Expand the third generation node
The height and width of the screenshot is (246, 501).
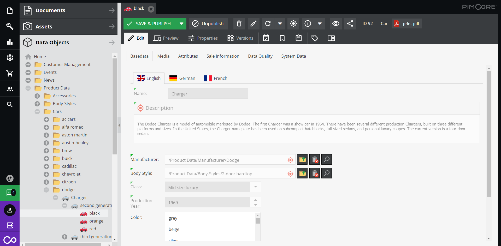pyautogui.click(x=65, y=237)
